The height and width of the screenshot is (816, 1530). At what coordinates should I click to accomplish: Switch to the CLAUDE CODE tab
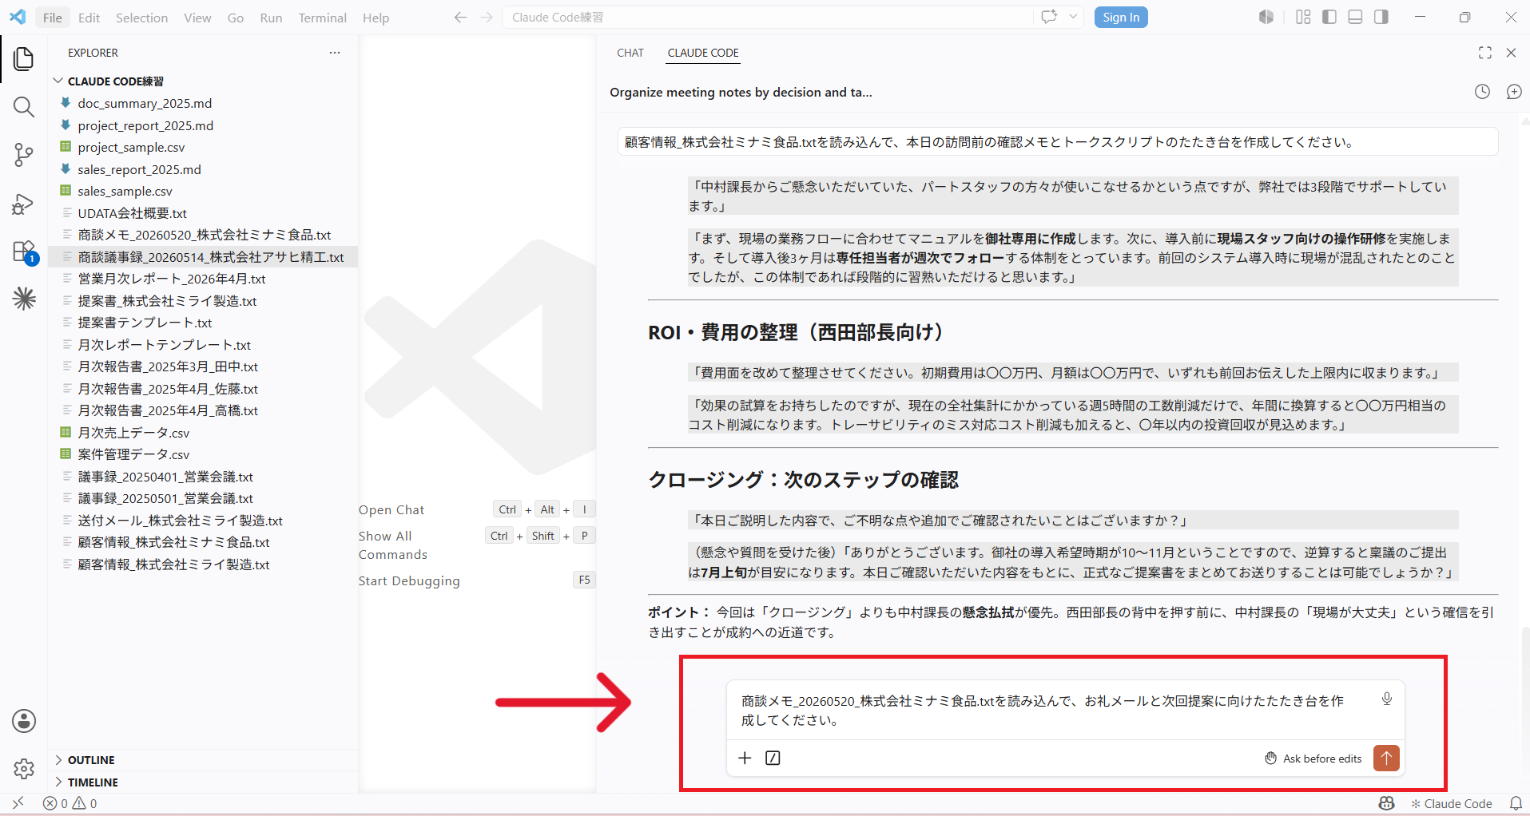(x=703, y=53)
